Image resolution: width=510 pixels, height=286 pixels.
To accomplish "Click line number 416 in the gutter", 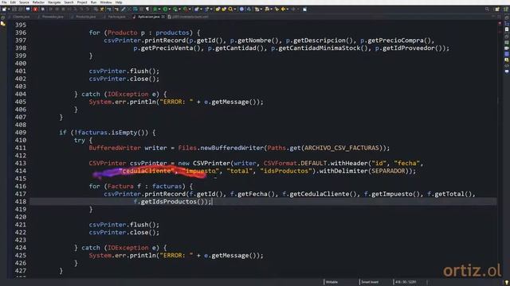I will coord(21,187).
